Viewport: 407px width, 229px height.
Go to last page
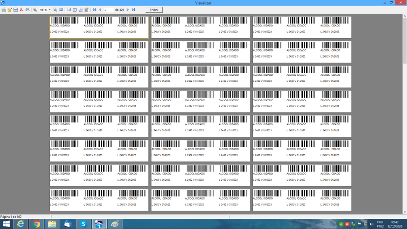[x=133, y=10]
